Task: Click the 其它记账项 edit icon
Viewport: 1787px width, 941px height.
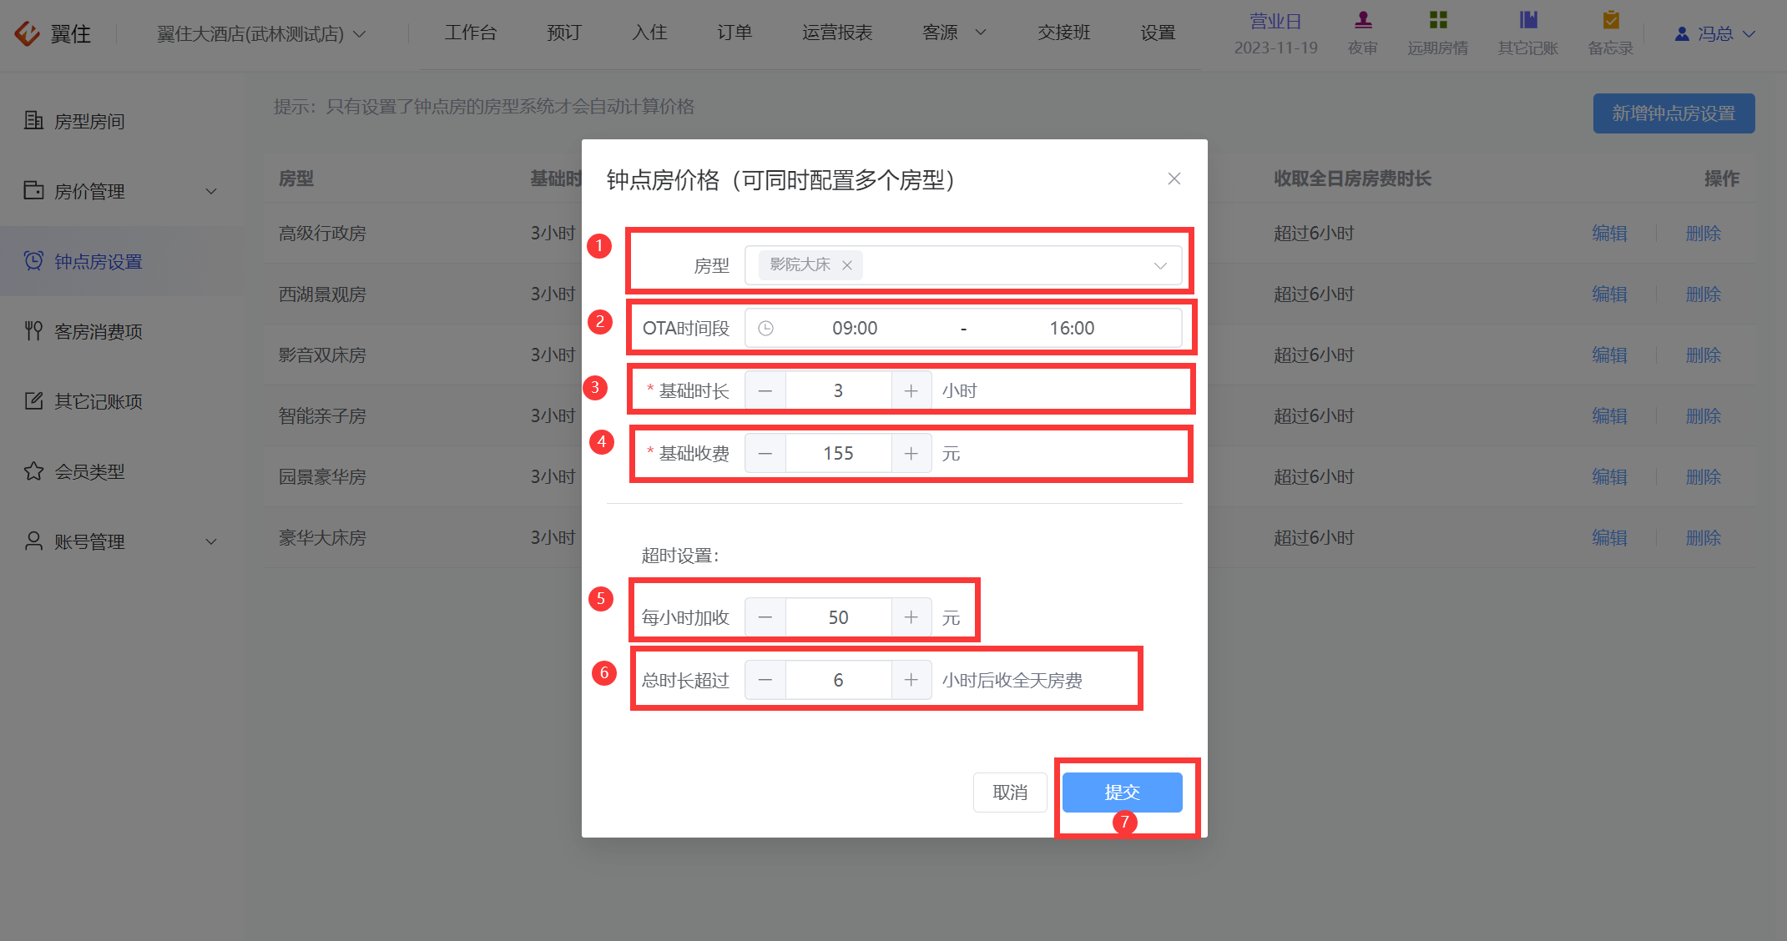Action: pyautogui.click(x=33, y=400)
